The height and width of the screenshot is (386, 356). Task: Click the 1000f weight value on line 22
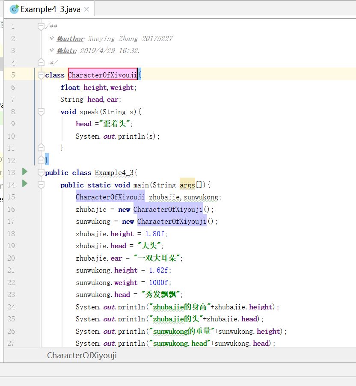click(x=160, y=282)
